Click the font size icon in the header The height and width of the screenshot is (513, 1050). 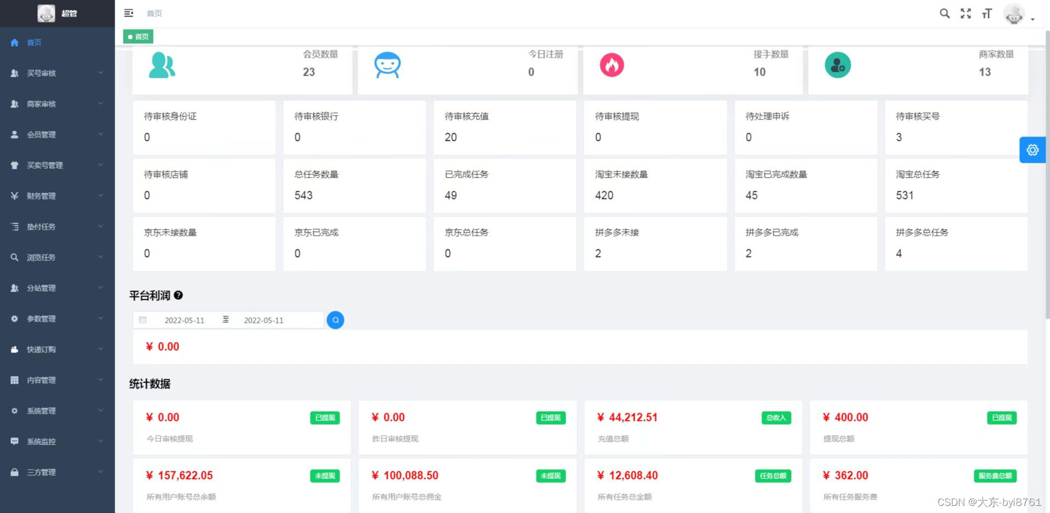pos(986,13)
